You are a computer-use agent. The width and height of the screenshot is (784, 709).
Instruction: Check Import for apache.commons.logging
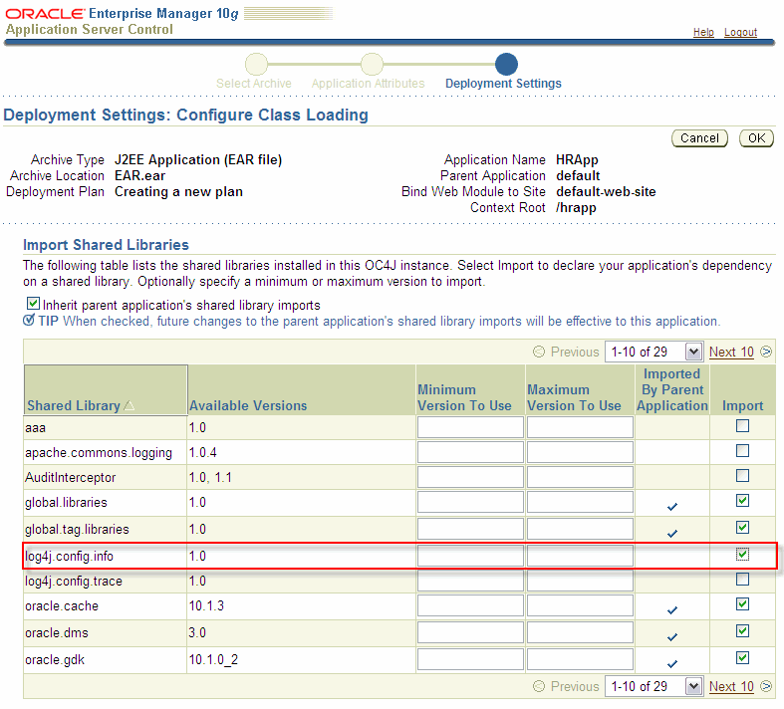tap(742, 451)
